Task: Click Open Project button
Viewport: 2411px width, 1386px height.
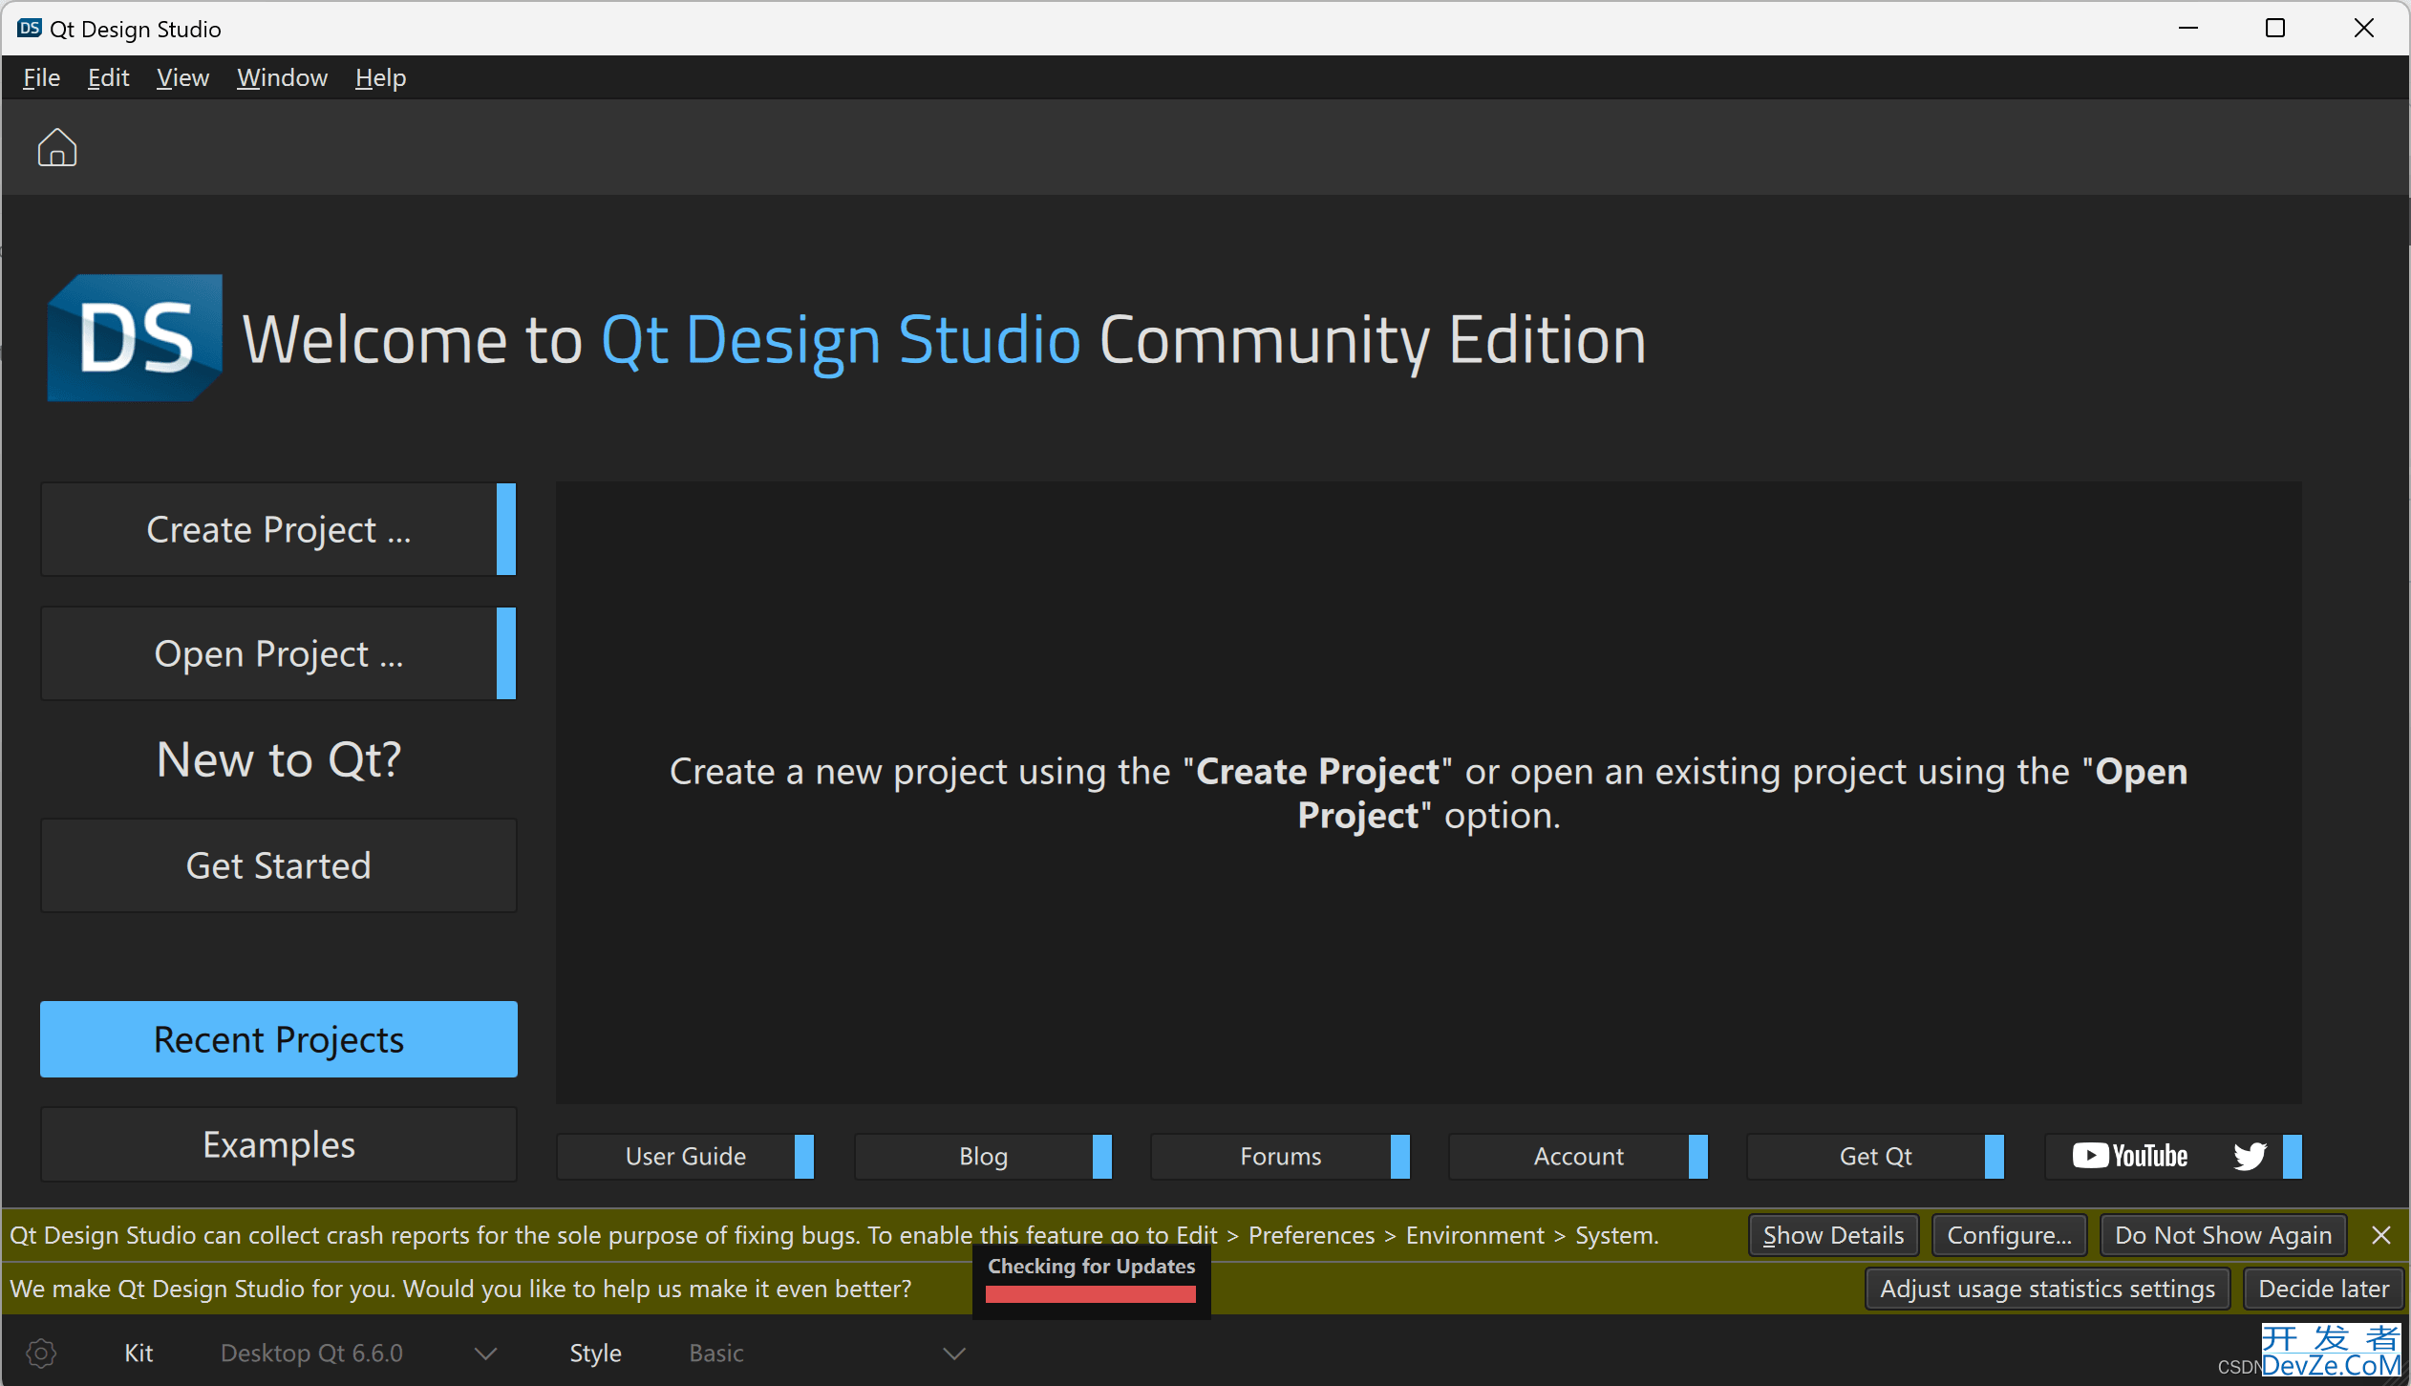Action: point(278,653)
